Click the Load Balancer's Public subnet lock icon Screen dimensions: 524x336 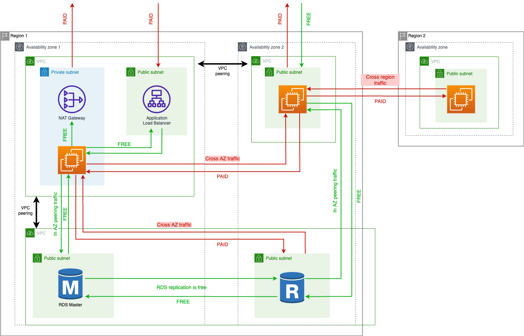point(131,72)
